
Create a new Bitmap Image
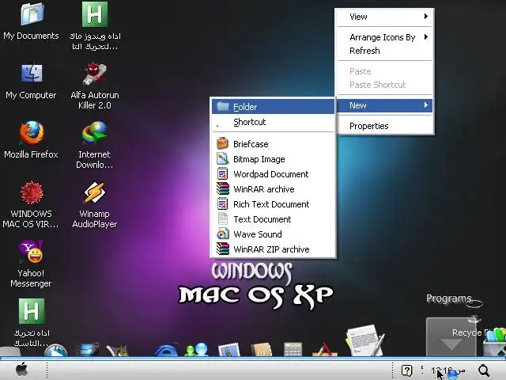click(273, 159)
